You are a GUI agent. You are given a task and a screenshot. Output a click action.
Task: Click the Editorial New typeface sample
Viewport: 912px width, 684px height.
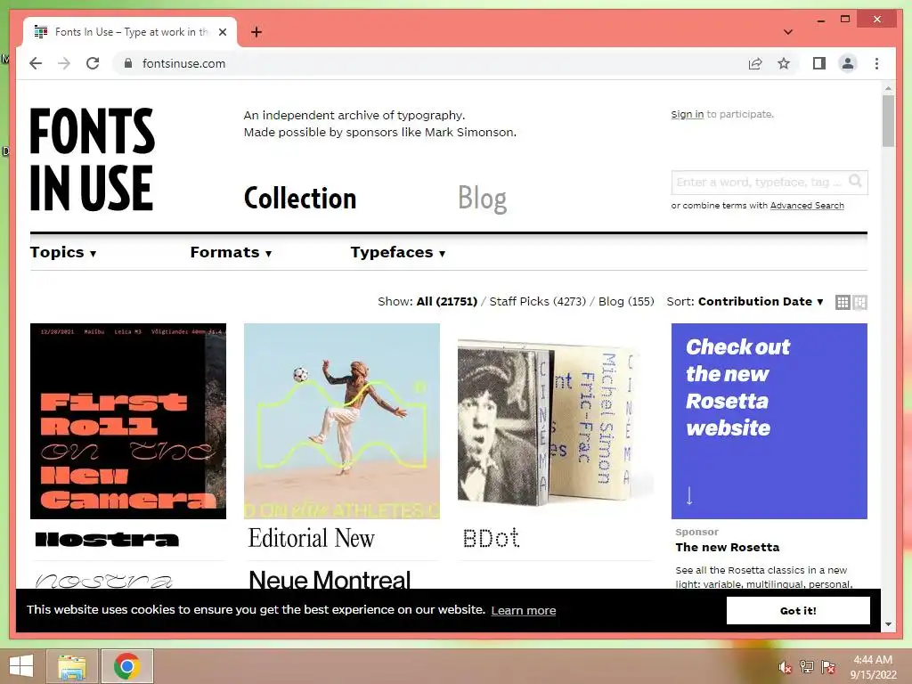(311, 538)
